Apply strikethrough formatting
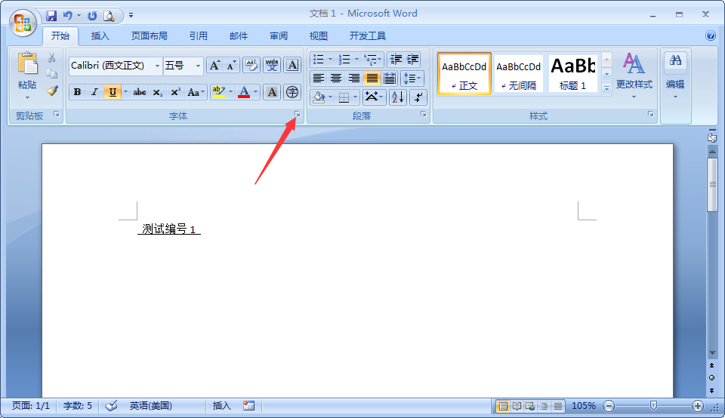The width and height of the screenshot is (725, 418). 139,92
